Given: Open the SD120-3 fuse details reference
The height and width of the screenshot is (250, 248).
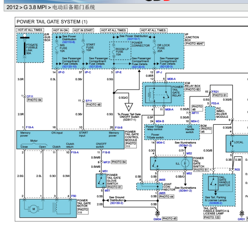Looking at the screenshot, I should [166, 67].
